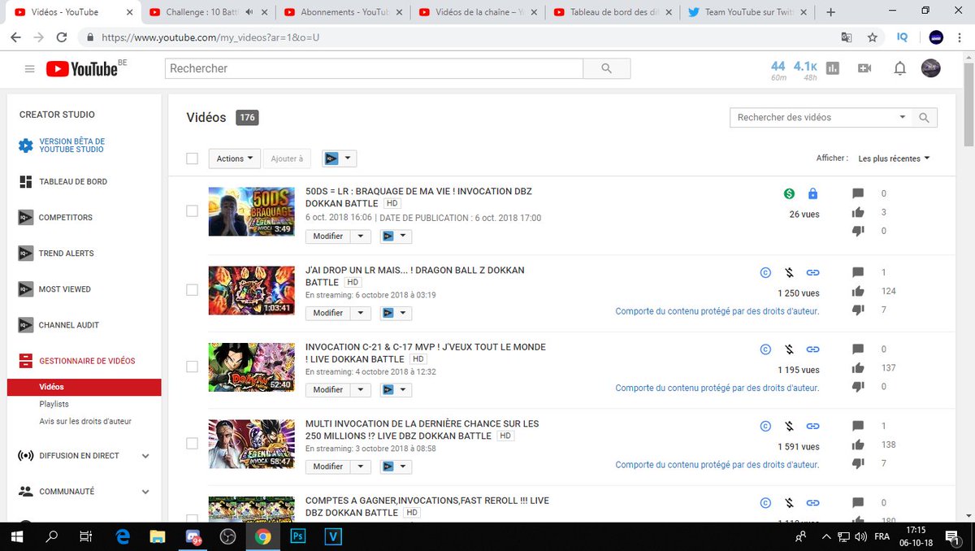Expand the Diffusion en direct section

pyautogui.click(x=145, y=456)
